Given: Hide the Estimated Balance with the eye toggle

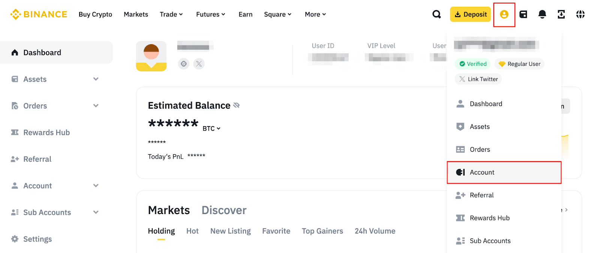Looking at the screenshot, I should tap(237, 105).
